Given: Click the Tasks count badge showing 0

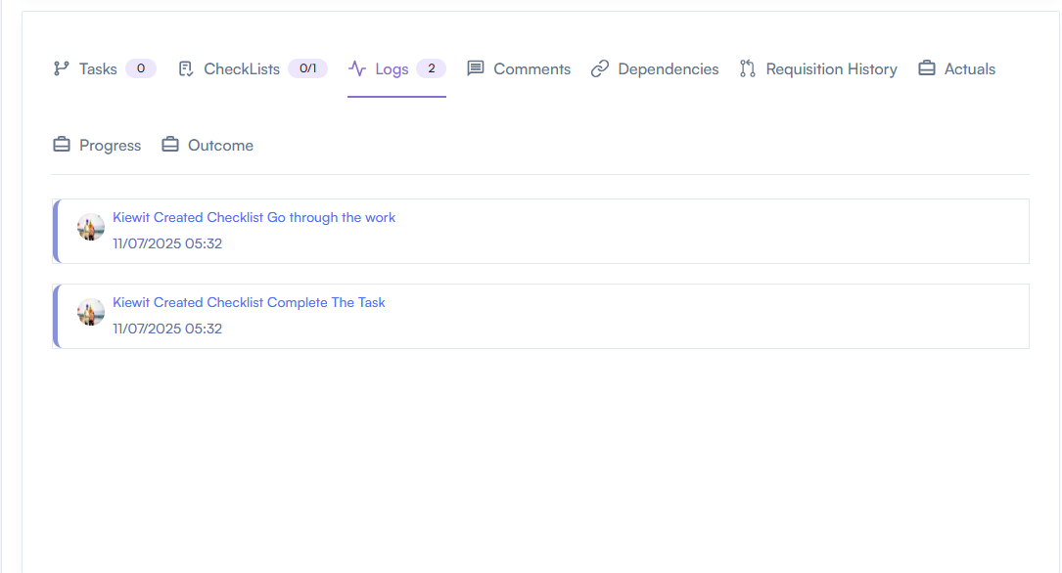Looking at the screenshot, I should [x=141, y=68].
